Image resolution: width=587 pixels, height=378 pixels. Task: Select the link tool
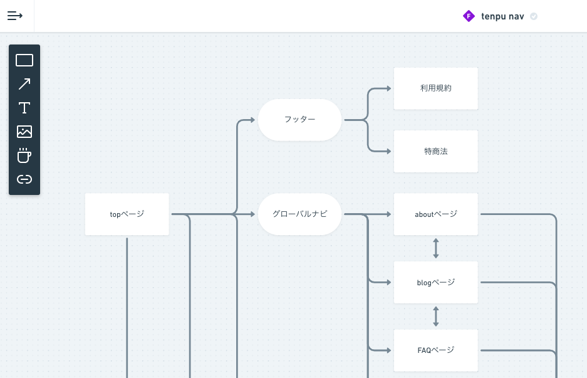(x=24, y=179)
